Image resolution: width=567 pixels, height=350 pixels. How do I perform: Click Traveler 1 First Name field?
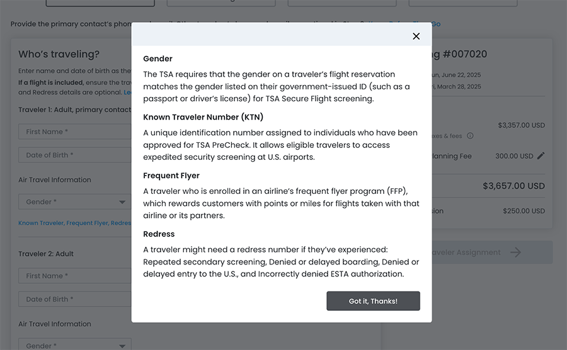pos(75,132)
